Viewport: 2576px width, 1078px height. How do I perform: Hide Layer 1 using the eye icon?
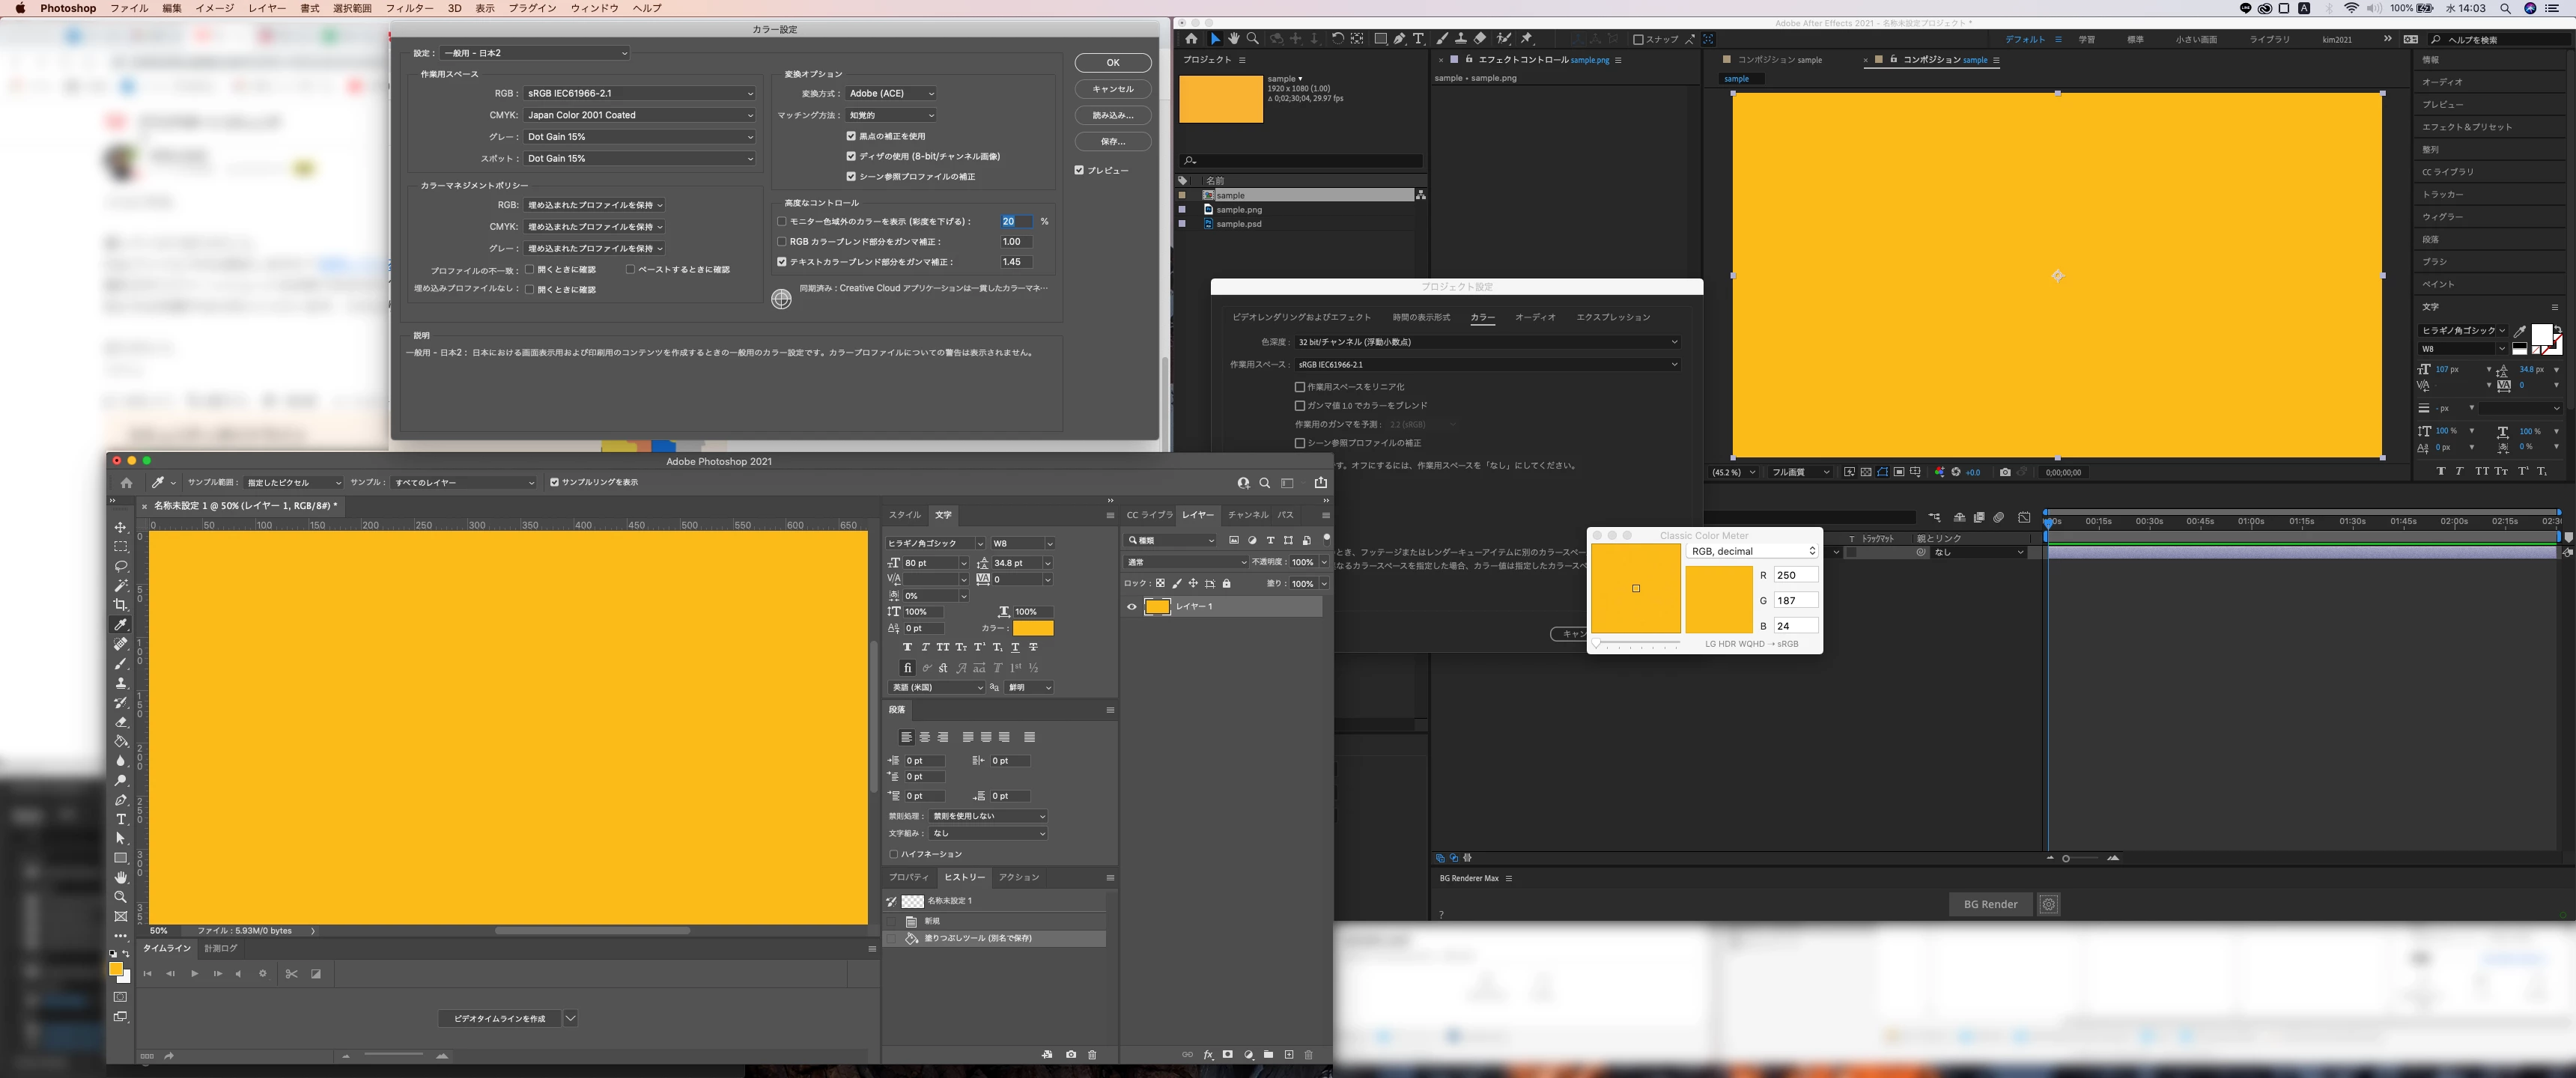pyautogui.click(x=1132, y=607)
